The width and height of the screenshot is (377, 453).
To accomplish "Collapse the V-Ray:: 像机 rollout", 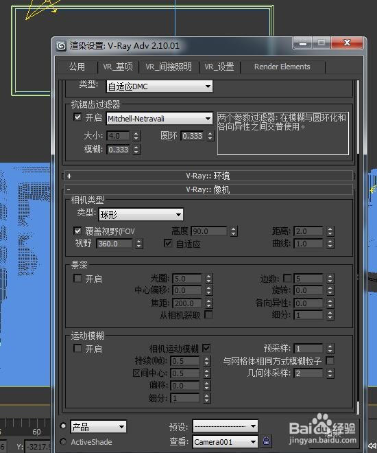I will pos(208,189).
